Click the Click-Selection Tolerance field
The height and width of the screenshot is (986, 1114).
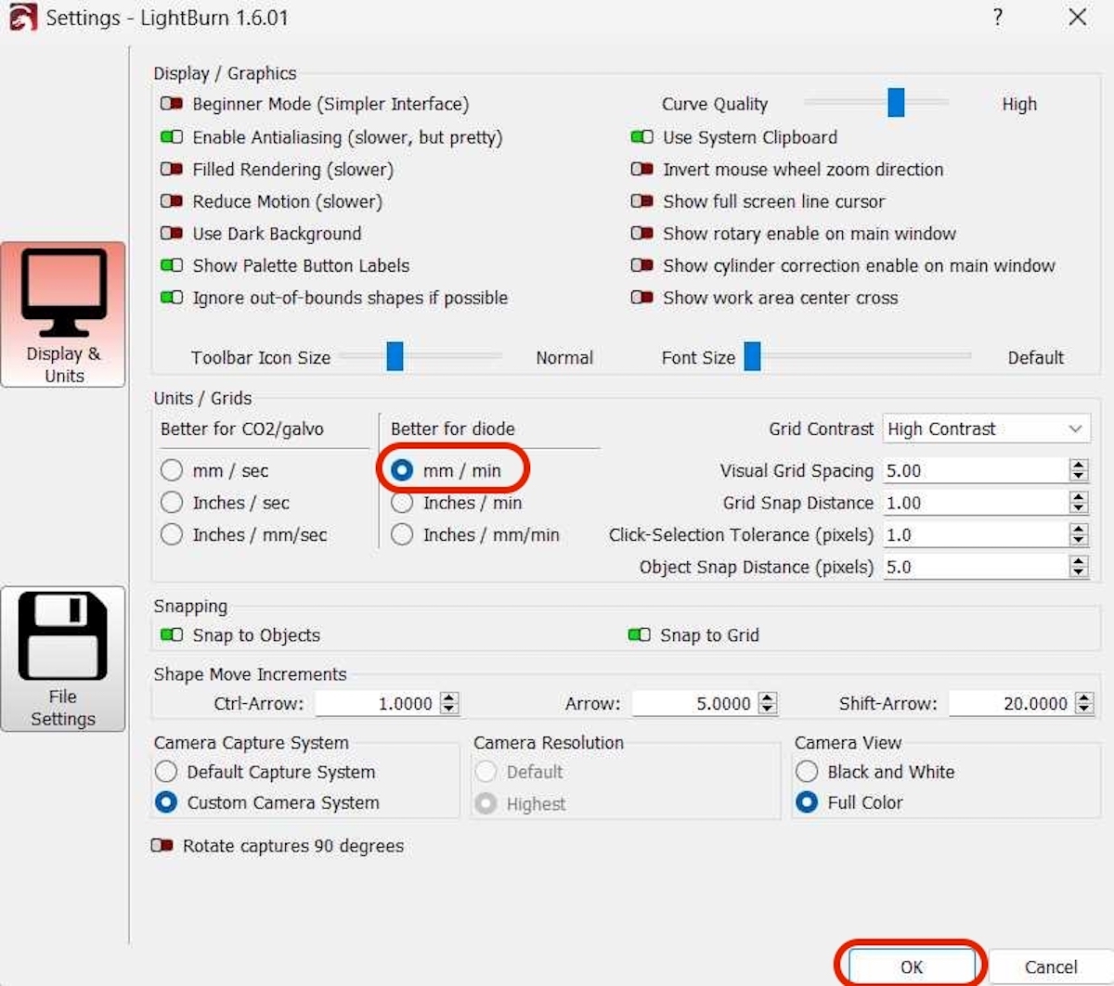(x=975, y=535)
